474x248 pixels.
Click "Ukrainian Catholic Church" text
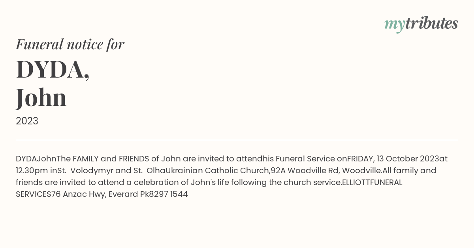(217, 170)
